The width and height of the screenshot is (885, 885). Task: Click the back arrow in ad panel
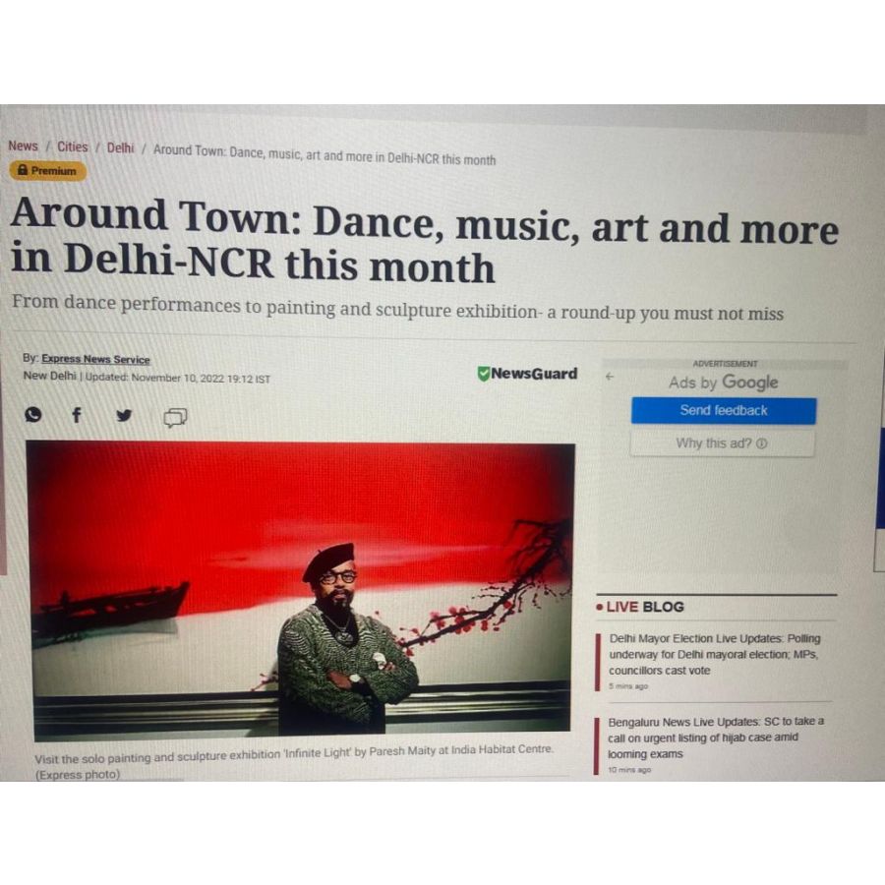tap(609, 376)
